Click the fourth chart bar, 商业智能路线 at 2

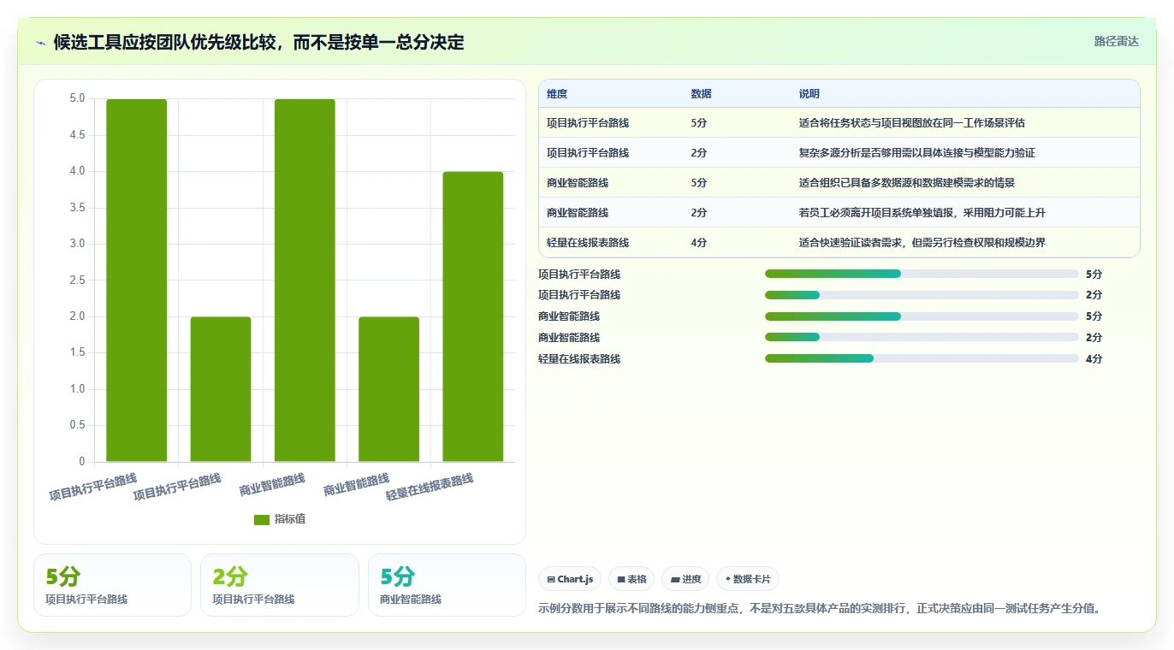point(388,389)
